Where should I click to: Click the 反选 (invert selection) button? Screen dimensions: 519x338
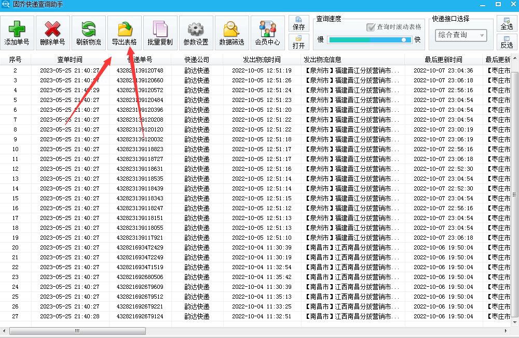(507, 45)
